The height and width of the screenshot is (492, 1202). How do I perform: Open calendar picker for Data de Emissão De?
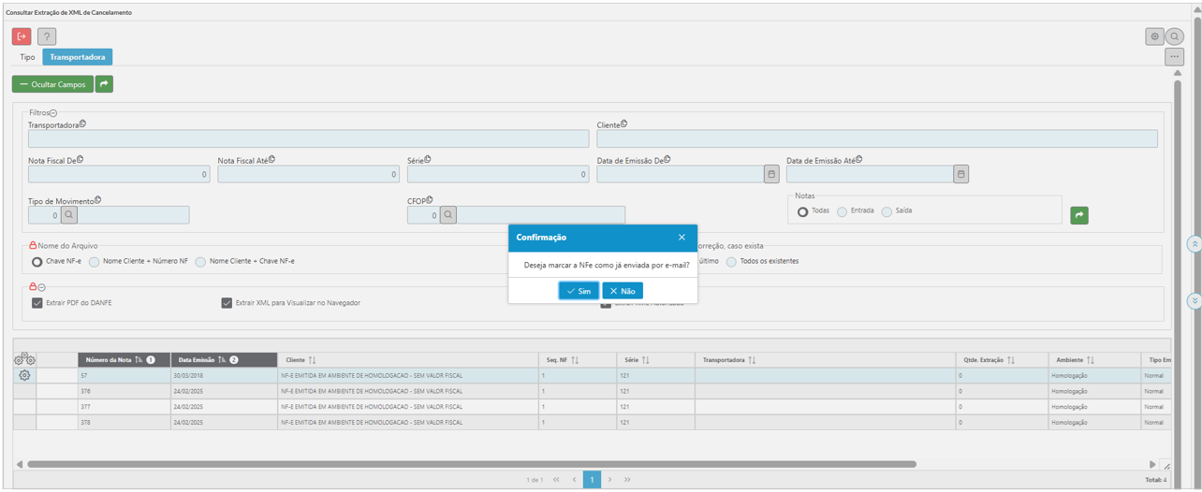pyautogui.click(x=771, y=174)
